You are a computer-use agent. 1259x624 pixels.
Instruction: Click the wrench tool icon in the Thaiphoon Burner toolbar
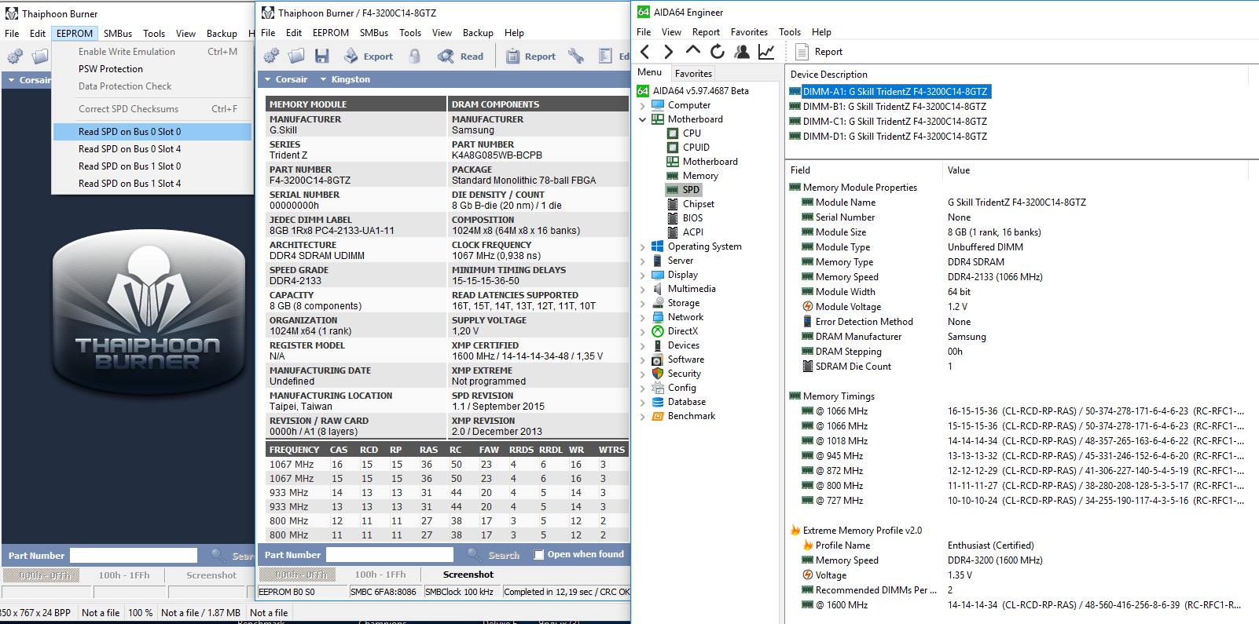click(576, 56)
